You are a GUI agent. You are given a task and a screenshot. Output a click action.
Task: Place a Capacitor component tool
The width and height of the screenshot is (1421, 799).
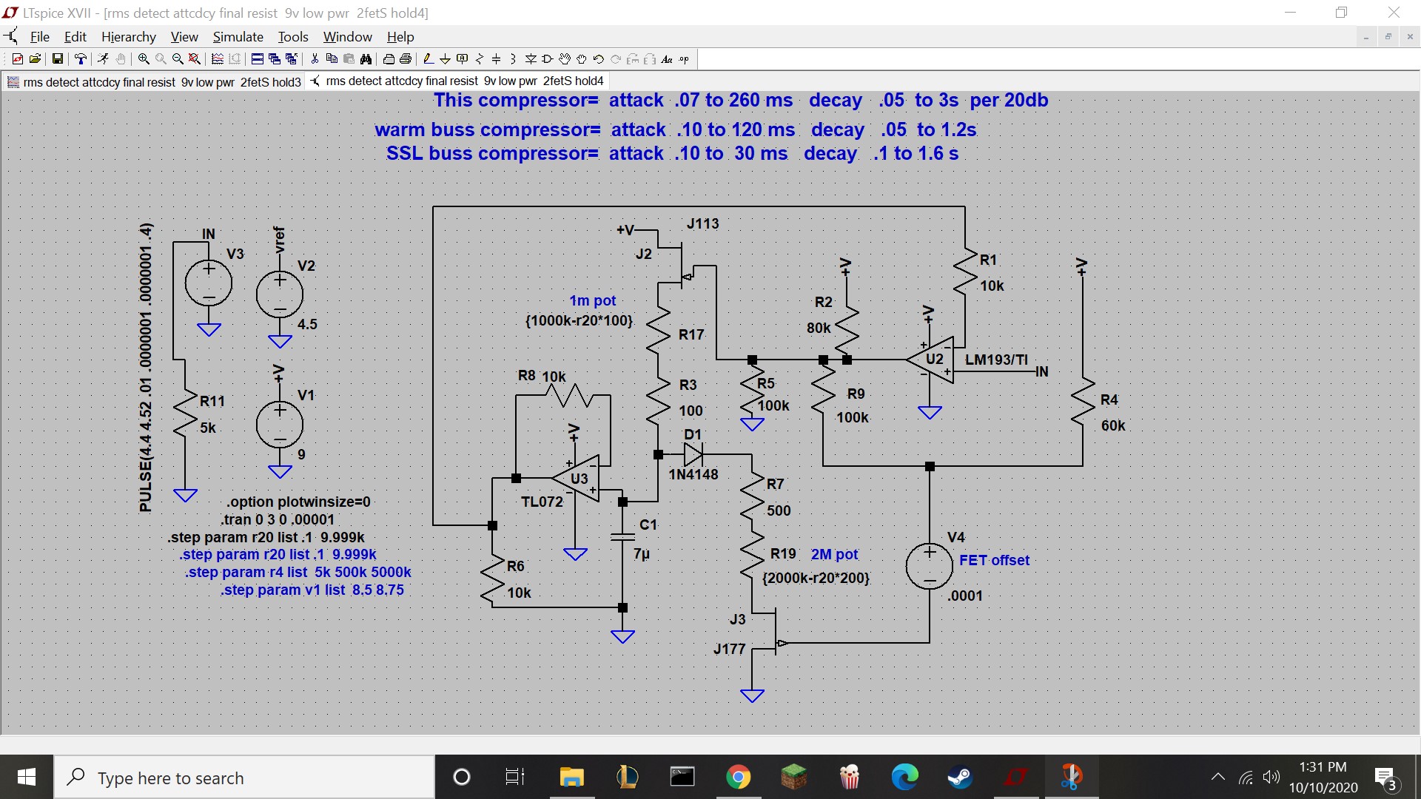(x=497, y=59)
